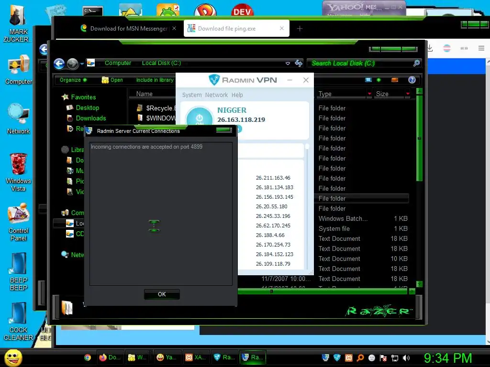Switch to the Firefox taskbar button
490x367 pixels.
tap(110, 357)
